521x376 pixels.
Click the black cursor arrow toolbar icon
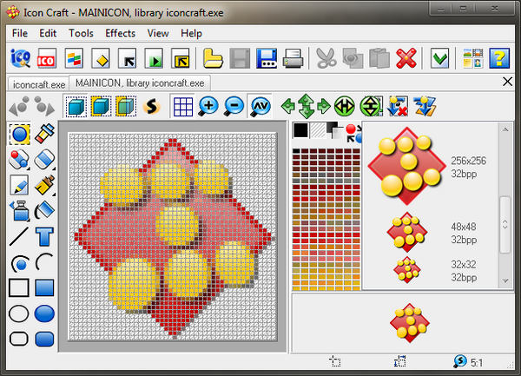point(128,58)
